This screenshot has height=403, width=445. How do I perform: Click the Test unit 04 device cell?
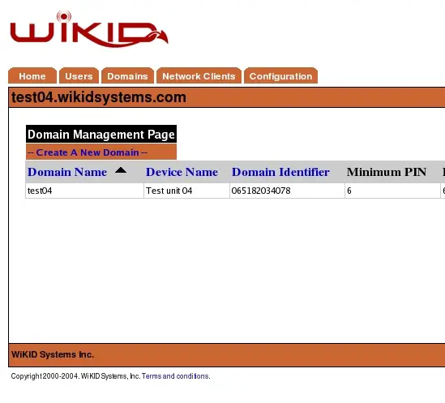click(x=186, y=191)
